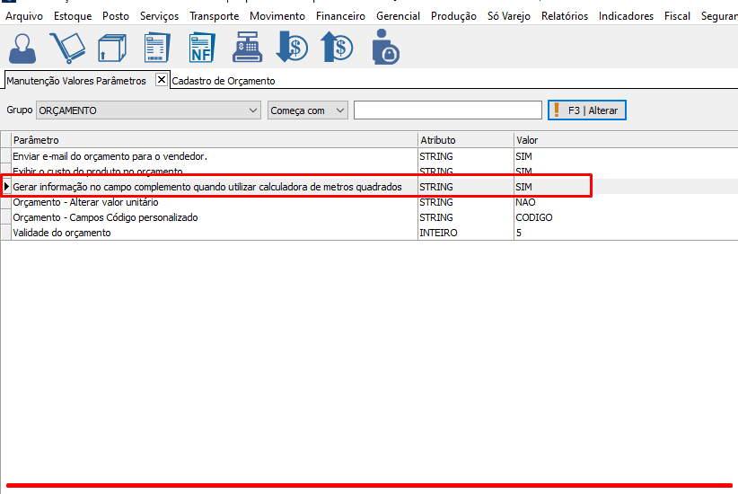Open the user padlock icon
The image size is (738, 494).
point(385,48)
